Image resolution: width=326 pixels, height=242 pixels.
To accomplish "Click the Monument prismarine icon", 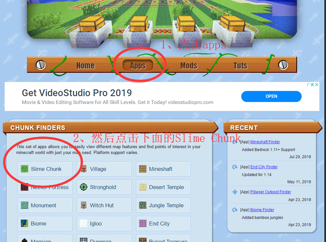I will (24, 205).
